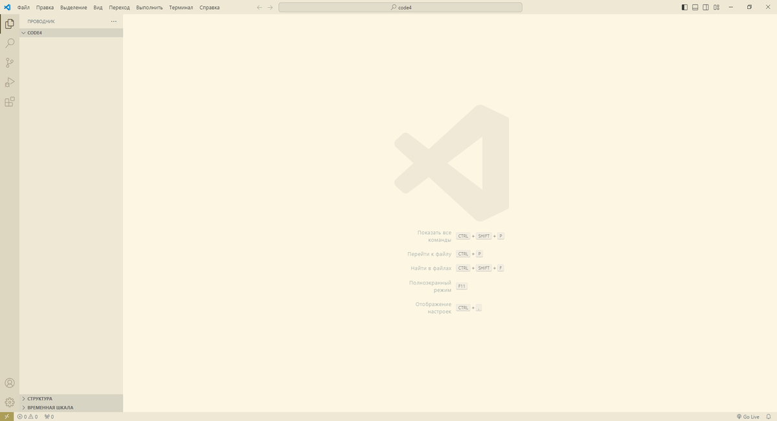Viewport: 777px width, 421px height.
Task: Toggle primary sidebar visibility
Action: tap(685, 8)
